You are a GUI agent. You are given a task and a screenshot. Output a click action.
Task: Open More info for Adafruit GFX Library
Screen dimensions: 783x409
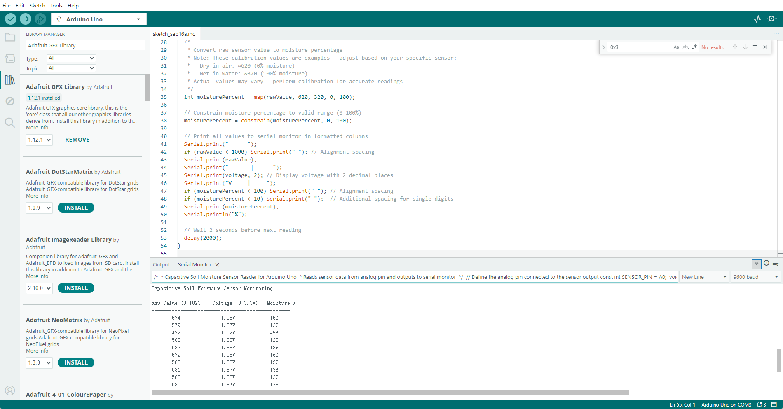coord(37,128)
